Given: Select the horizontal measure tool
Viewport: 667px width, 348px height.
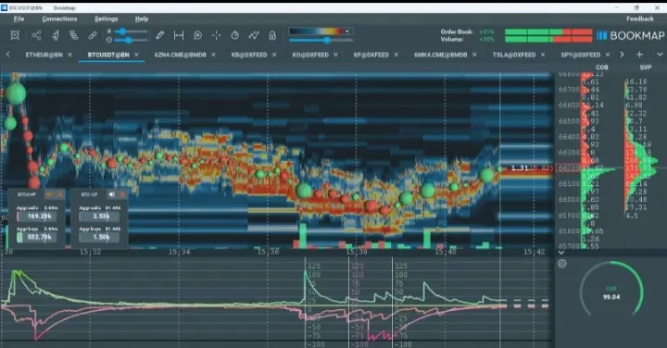Looking at the screenshot, I should (x=179, y=35).
